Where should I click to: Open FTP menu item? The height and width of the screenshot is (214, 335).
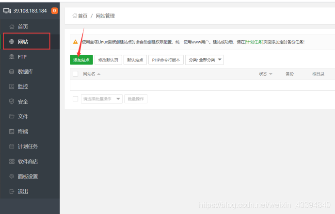(x=30, y=57)
